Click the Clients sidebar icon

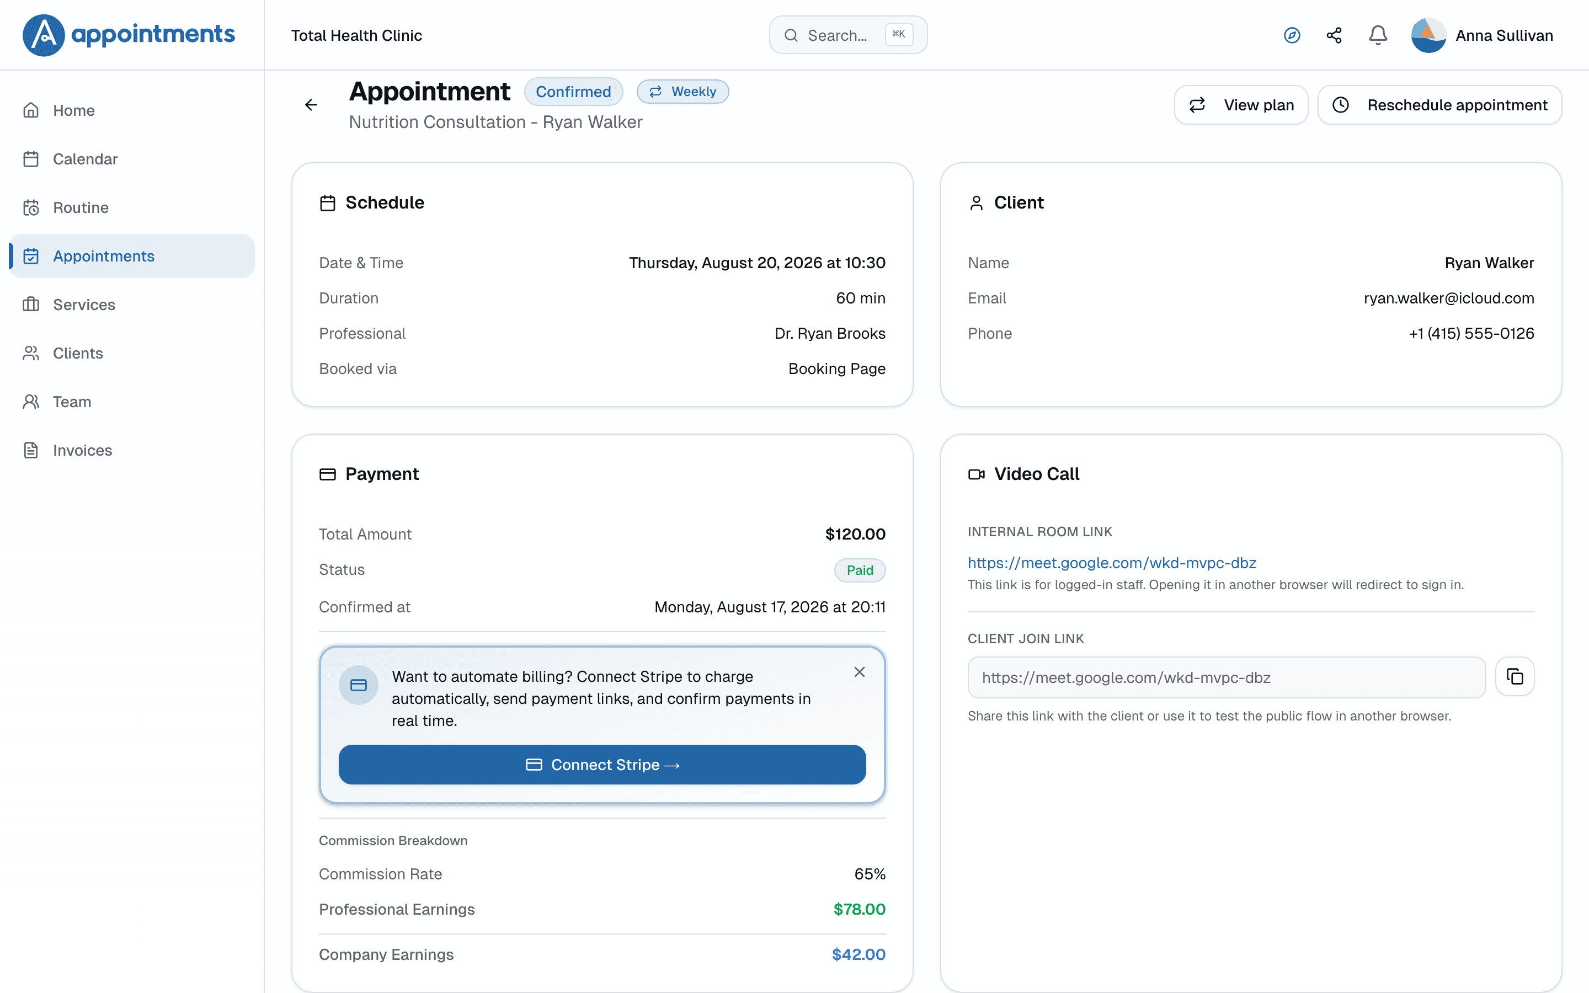pos(31,353)
